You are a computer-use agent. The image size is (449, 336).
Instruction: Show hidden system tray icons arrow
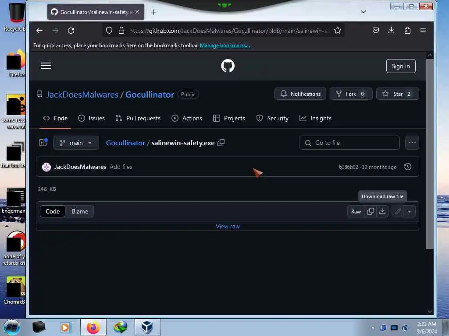(373, 328)
